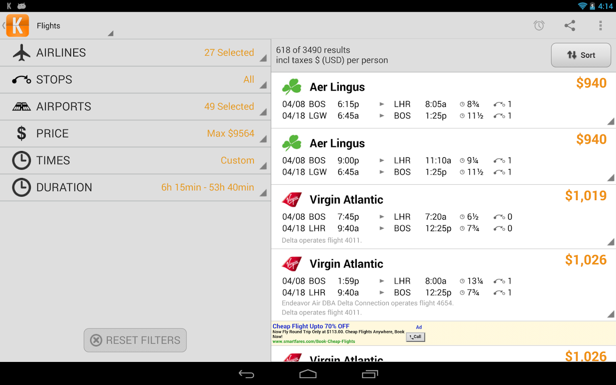Open the AIRPORTS filter with 49 Selected
This screenshot has height=385, width=616.
(x=135, y=106)
